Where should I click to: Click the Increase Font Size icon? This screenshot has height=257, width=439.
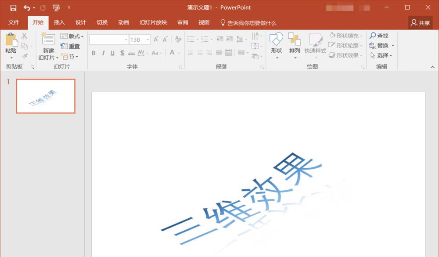click(x=156, y=39)
